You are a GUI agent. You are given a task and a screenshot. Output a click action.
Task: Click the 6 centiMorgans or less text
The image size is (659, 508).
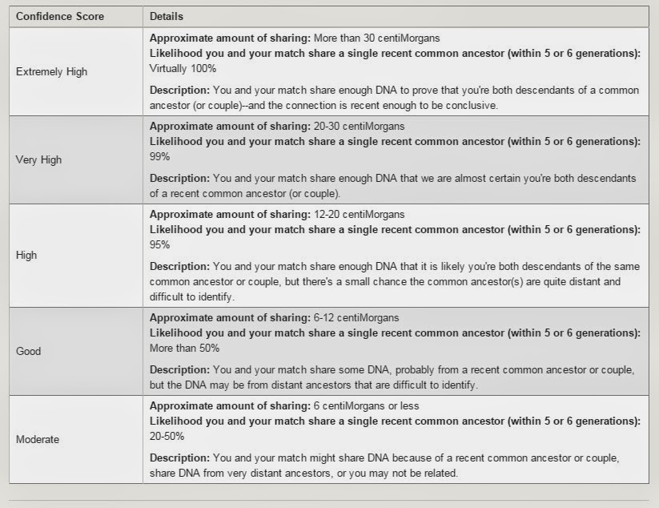pos(367,405)
